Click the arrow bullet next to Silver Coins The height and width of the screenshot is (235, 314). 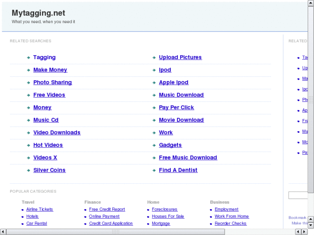pos(28,170)
